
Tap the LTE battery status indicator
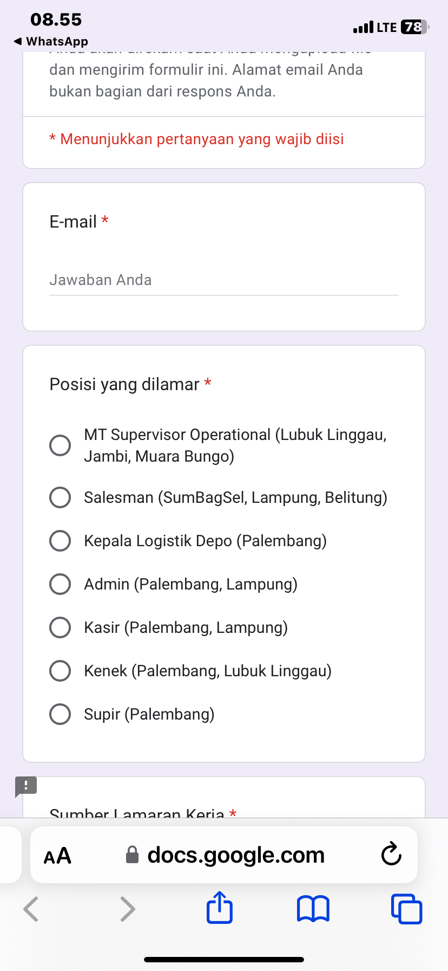click(414, 27)
